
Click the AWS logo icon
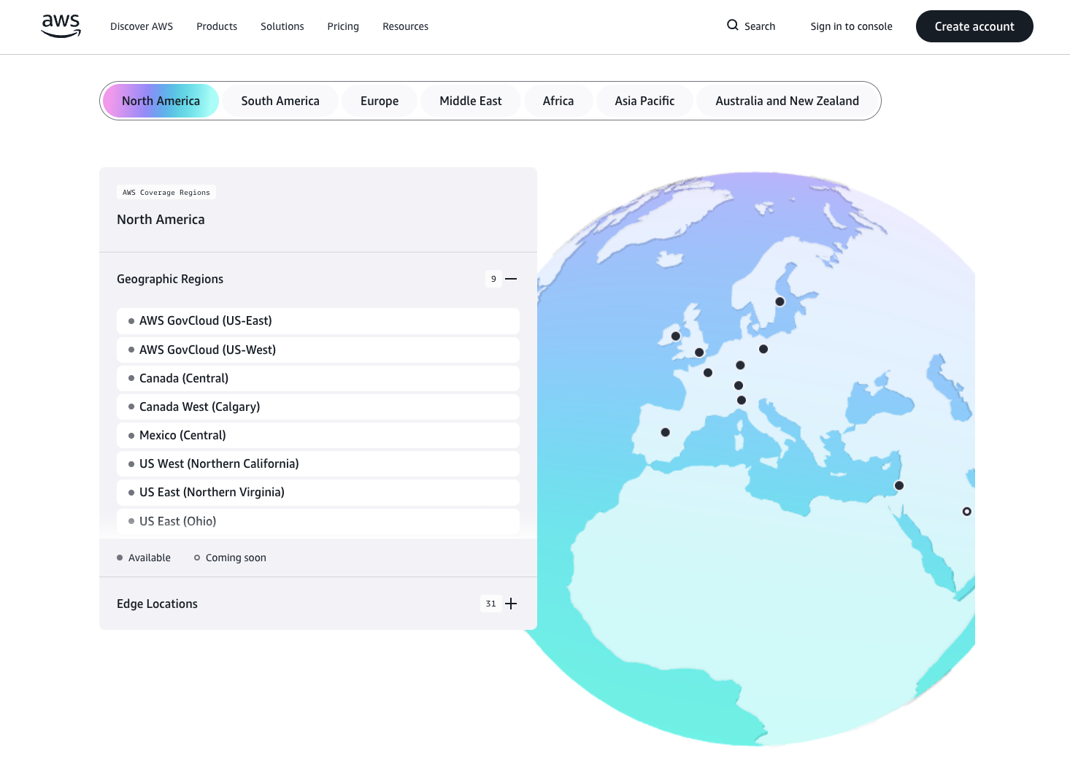pyautogui.click(x=61, y=26)
